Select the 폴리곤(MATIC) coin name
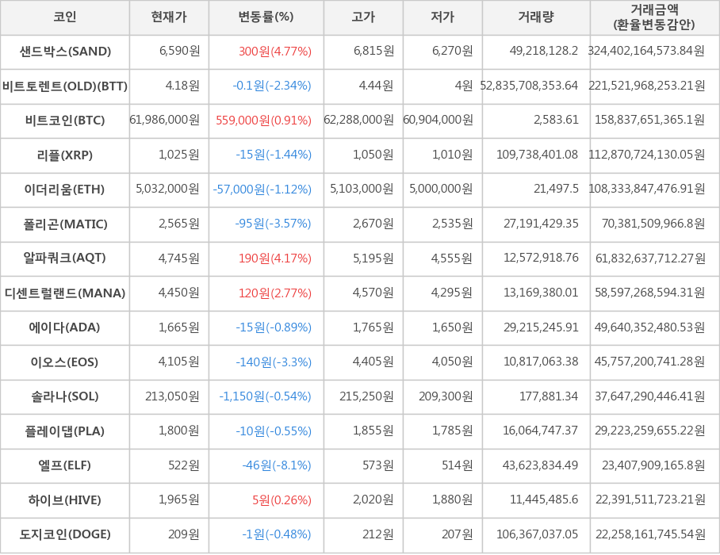Screen dimensions: 720x555 click(x=65, y=224)
